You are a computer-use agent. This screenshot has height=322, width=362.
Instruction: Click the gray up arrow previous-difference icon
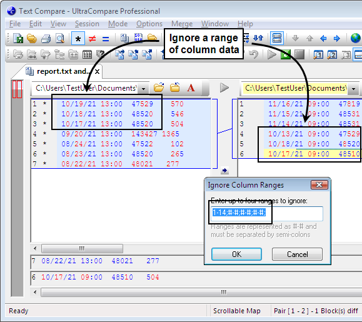tap(309, 38)
